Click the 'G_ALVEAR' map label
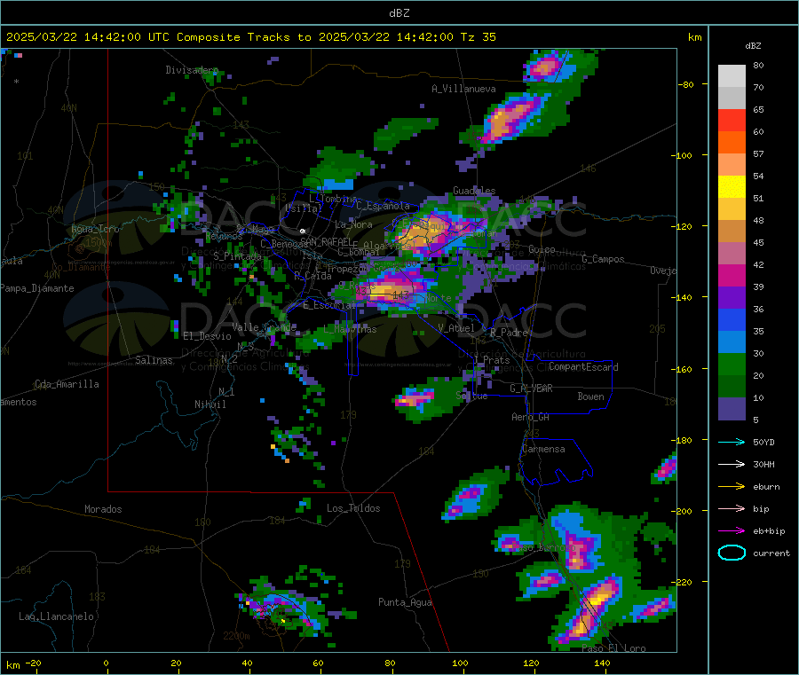Screen dimensions: 799x675 click(x=531, y=389)
